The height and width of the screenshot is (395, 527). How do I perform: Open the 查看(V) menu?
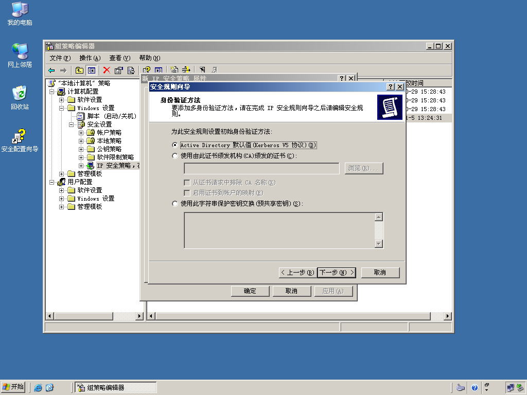(120, 58)
